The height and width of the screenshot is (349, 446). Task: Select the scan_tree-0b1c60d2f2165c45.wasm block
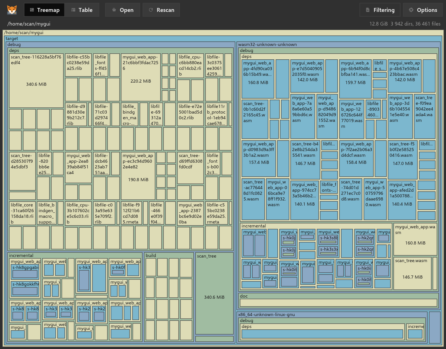(x=255, y=119)
